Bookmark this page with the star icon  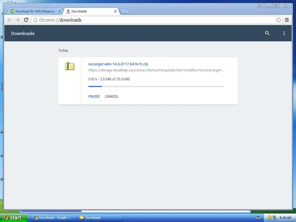coord(278,20)
